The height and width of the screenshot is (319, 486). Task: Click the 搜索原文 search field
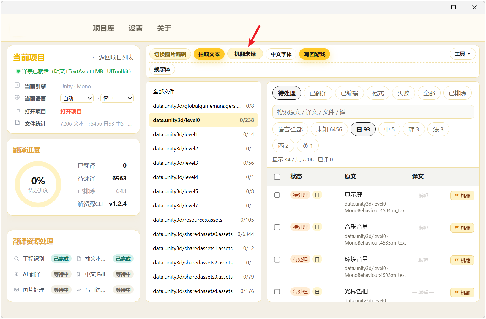373,112
